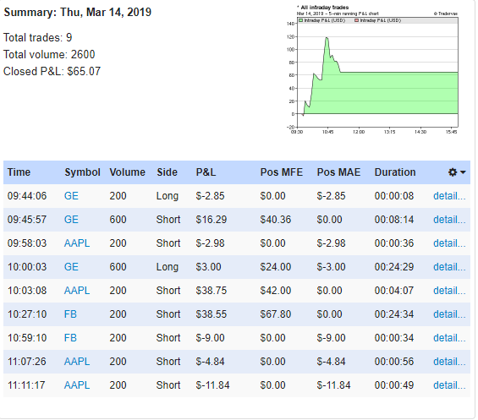478x420 pixels.
Task: Open AAPL symbol link at 09:58:03
Action: [x=77, y=243]
